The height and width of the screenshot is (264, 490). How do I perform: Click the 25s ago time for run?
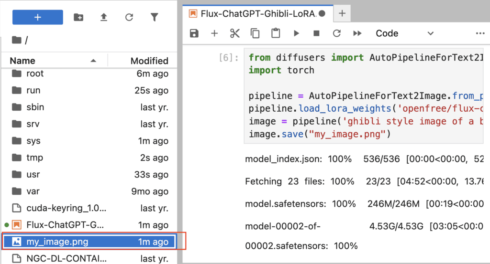coord(151,90)
